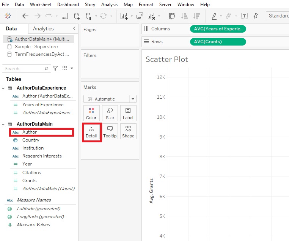The height and width of the screenshot is (241, 289).
Task: Collapse the AuthorDataMain table
Action: (x=3, y=124)
